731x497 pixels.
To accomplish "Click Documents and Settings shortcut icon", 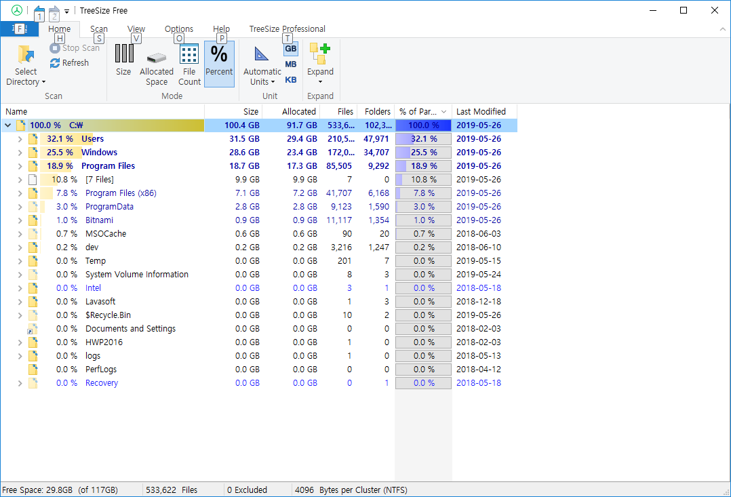I will click(x=32, y=329).
